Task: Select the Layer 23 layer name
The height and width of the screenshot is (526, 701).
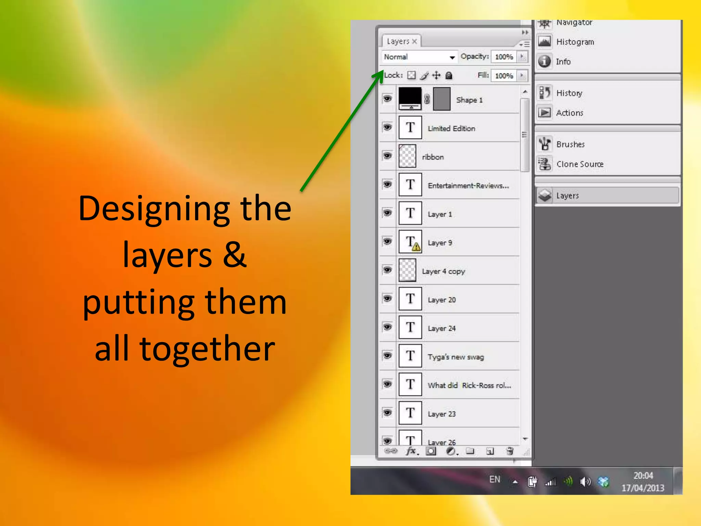Action: pyautogui.click(x=442, y=414)
